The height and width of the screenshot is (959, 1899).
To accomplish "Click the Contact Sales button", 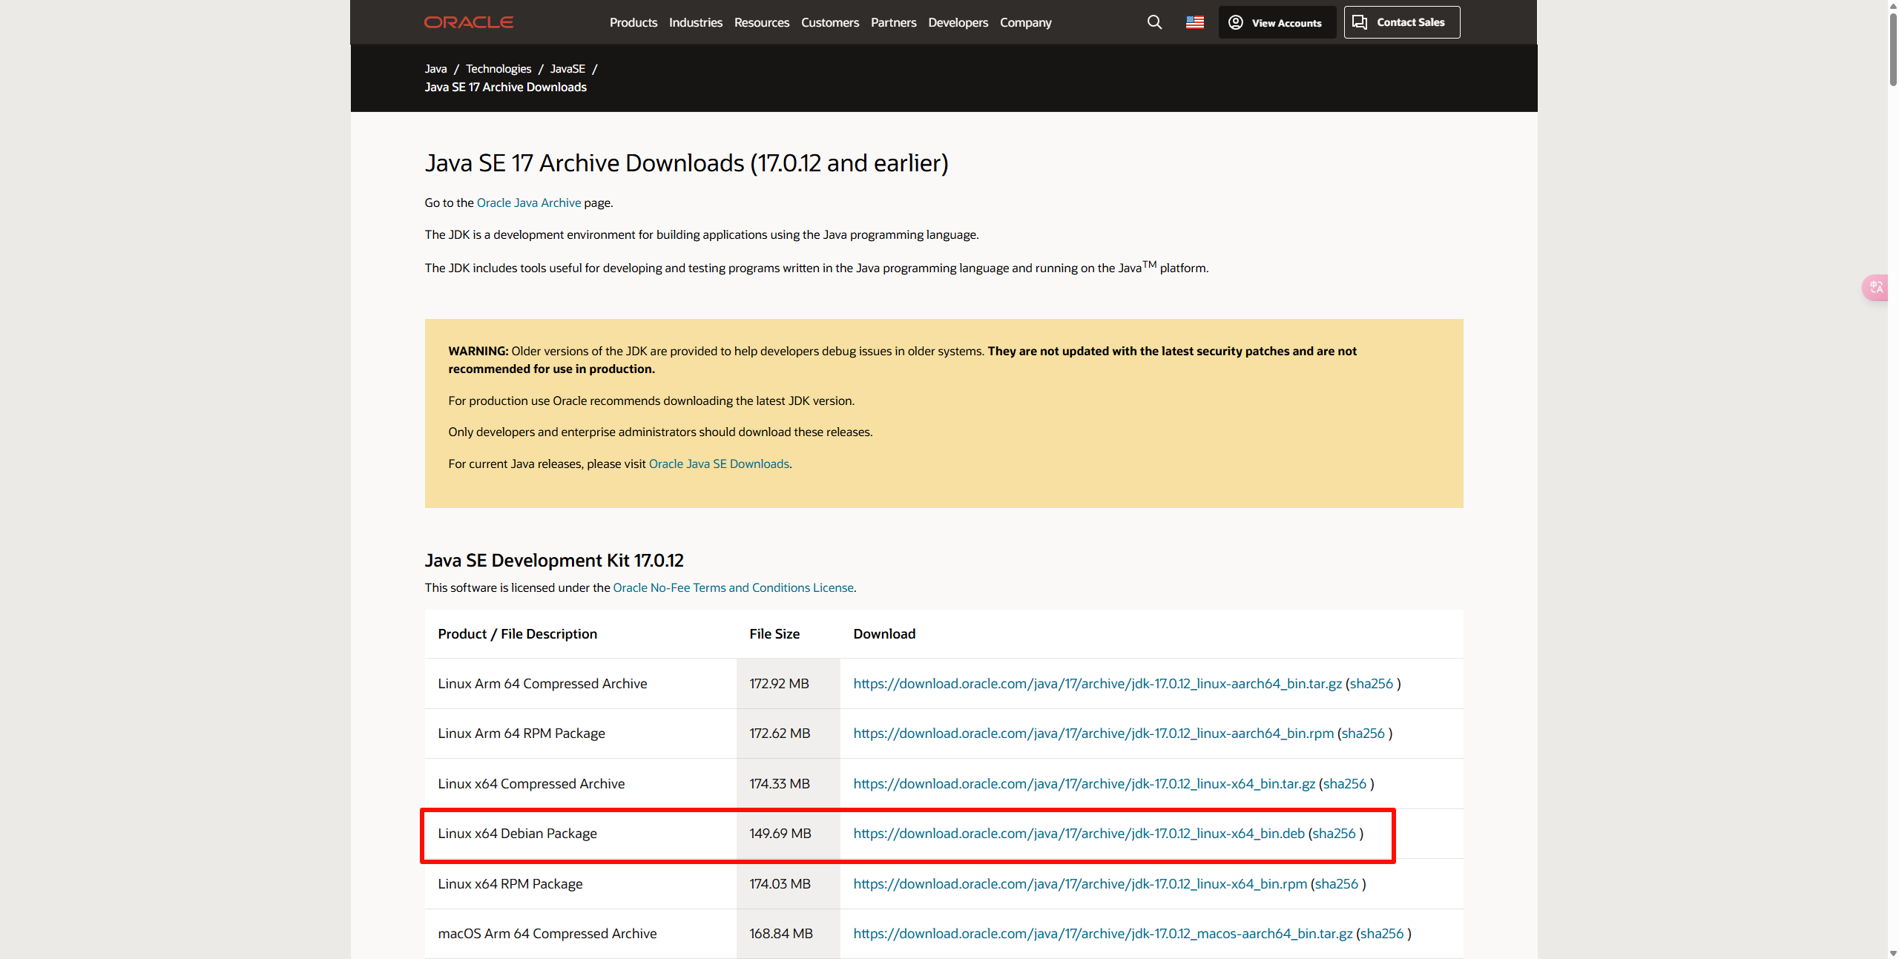I will point(1401,22).
